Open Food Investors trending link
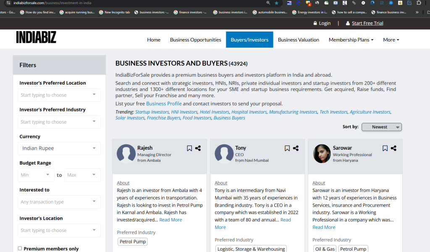This screenshot has width=430, height=252. [197, 118]
